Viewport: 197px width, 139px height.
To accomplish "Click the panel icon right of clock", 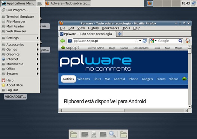I will pos(194,3).
